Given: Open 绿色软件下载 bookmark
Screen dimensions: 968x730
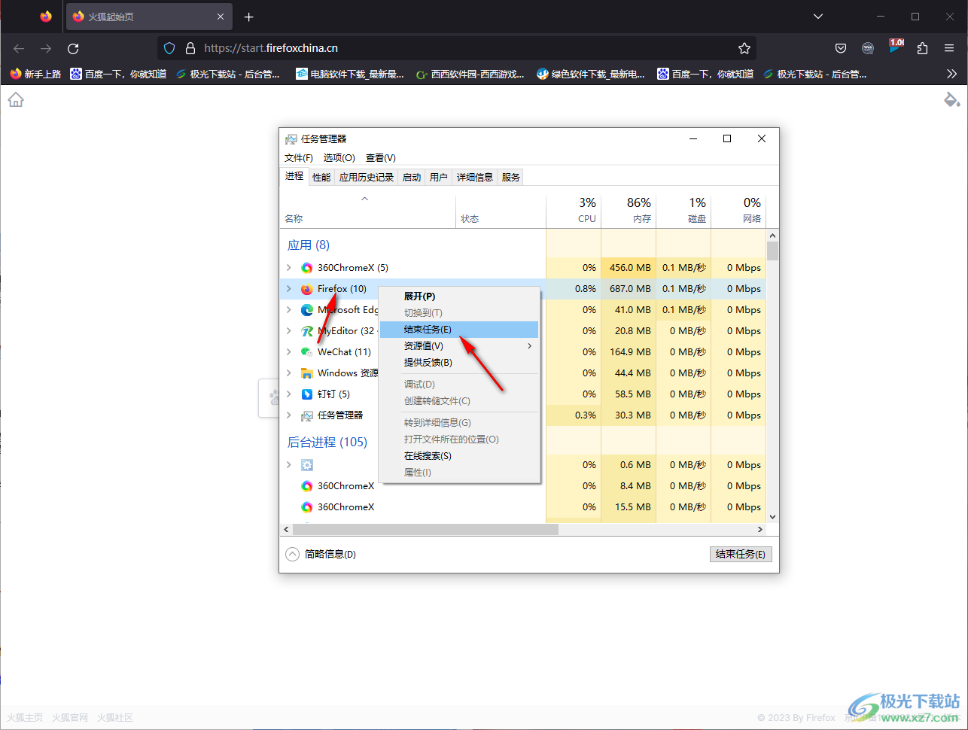Looking at the screenshot, I should click(x=591, y=74).
